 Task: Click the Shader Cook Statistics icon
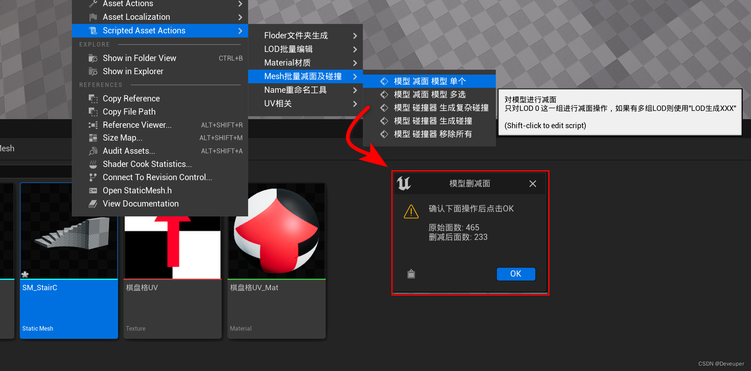point(93,164)
